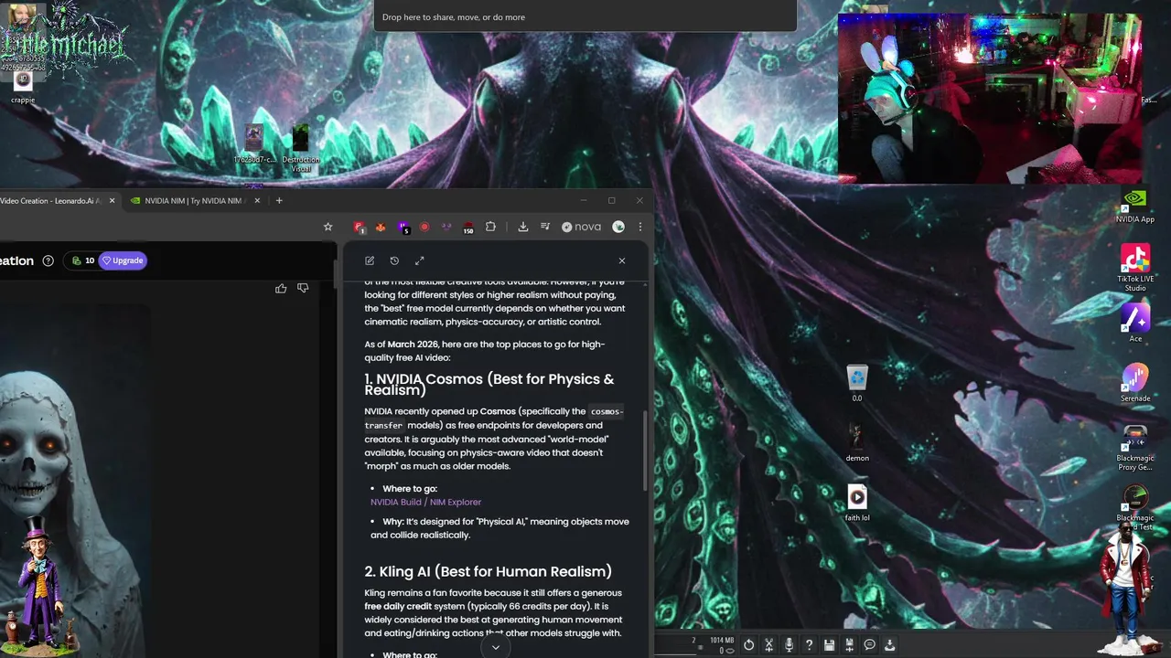
Task: Open the Serenade desktop shortcut
Action: click(x=1135, y=383)
